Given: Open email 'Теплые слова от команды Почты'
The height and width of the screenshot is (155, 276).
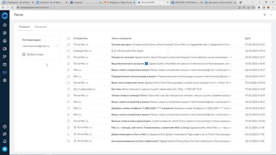Looking at the screenshot, I should point(166,96).
